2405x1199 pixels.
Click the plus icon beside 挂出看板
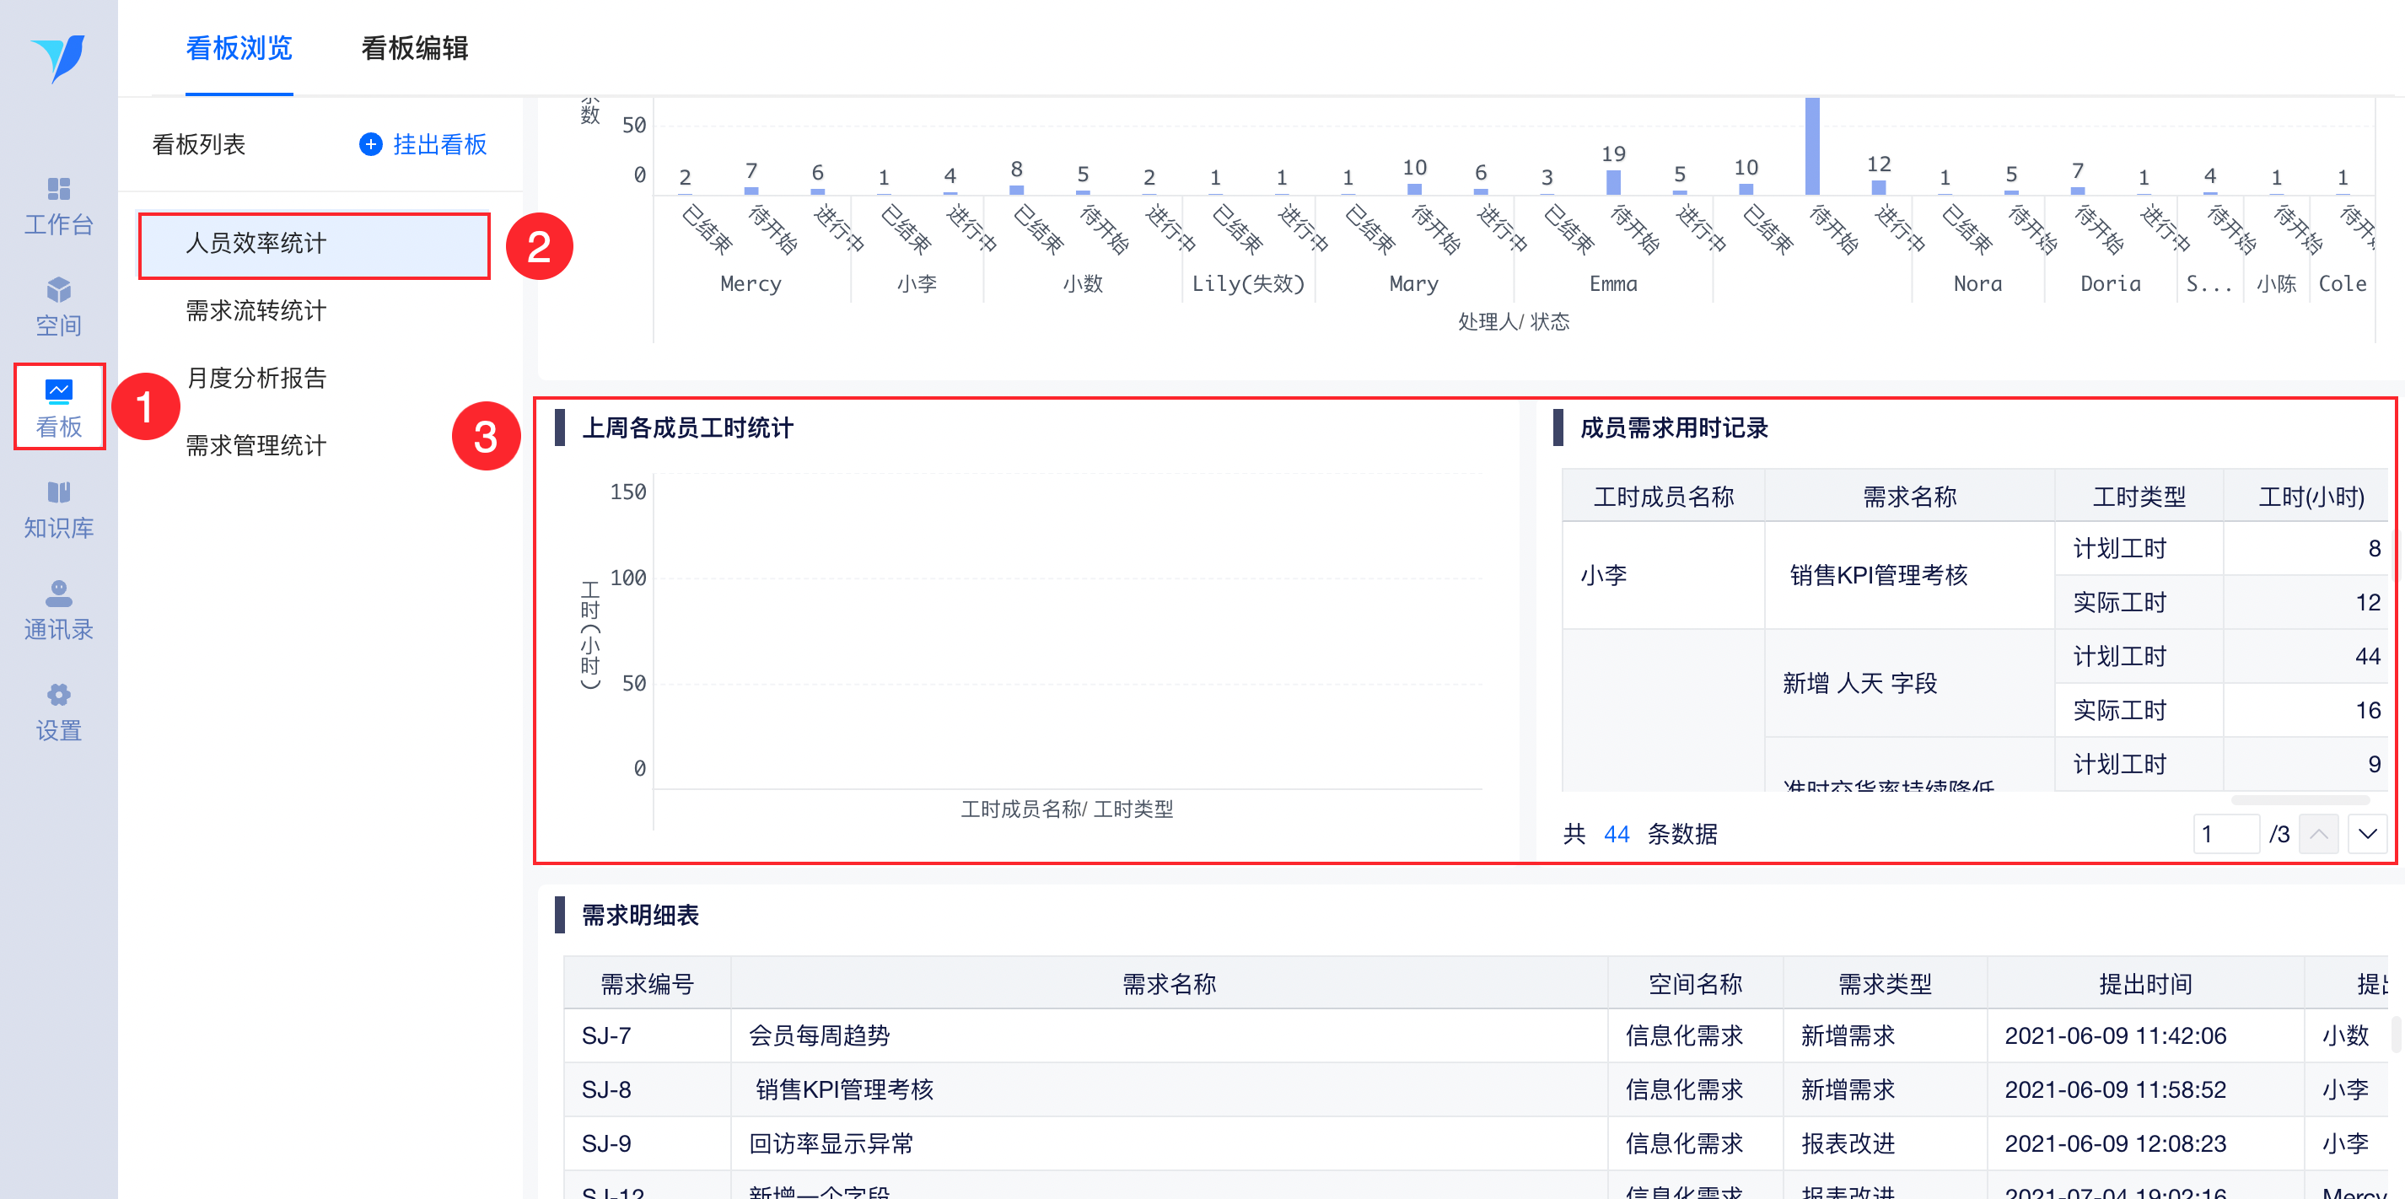(x=371, y=145)
